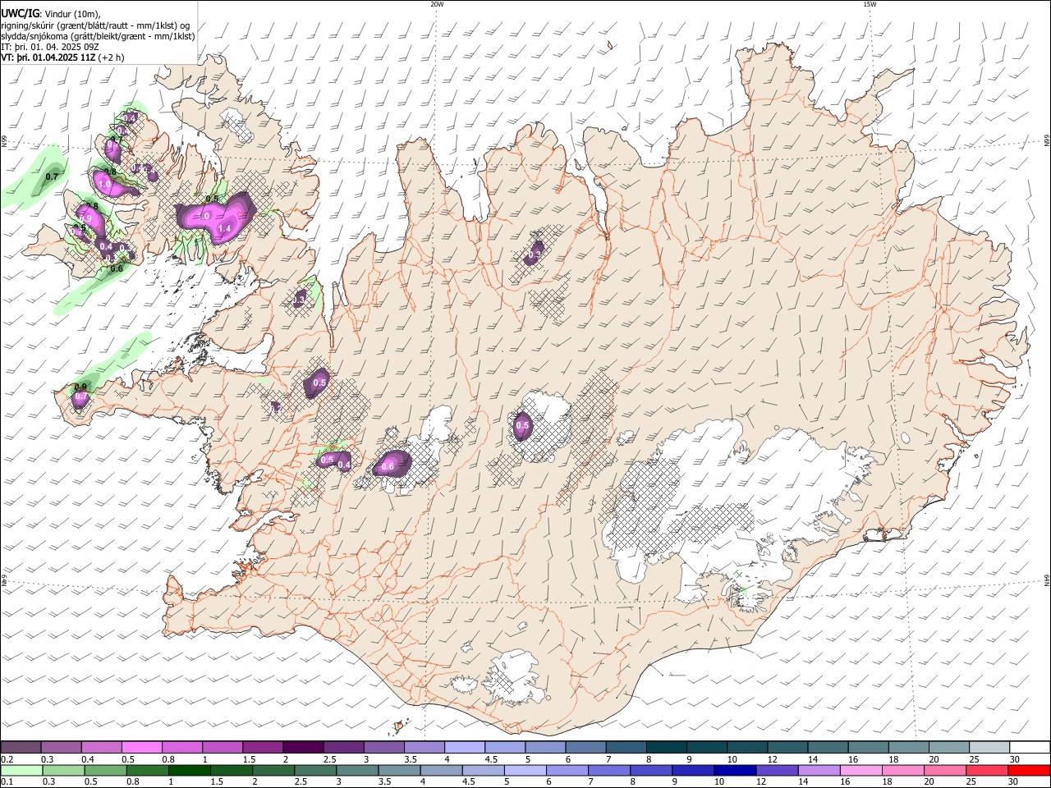Click the black '0.9' label on the western peninsula tip

click(x=80, y=387)
